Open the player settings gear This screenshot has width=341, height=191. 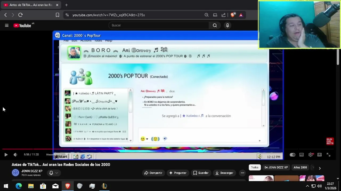(x=311, y=155)
